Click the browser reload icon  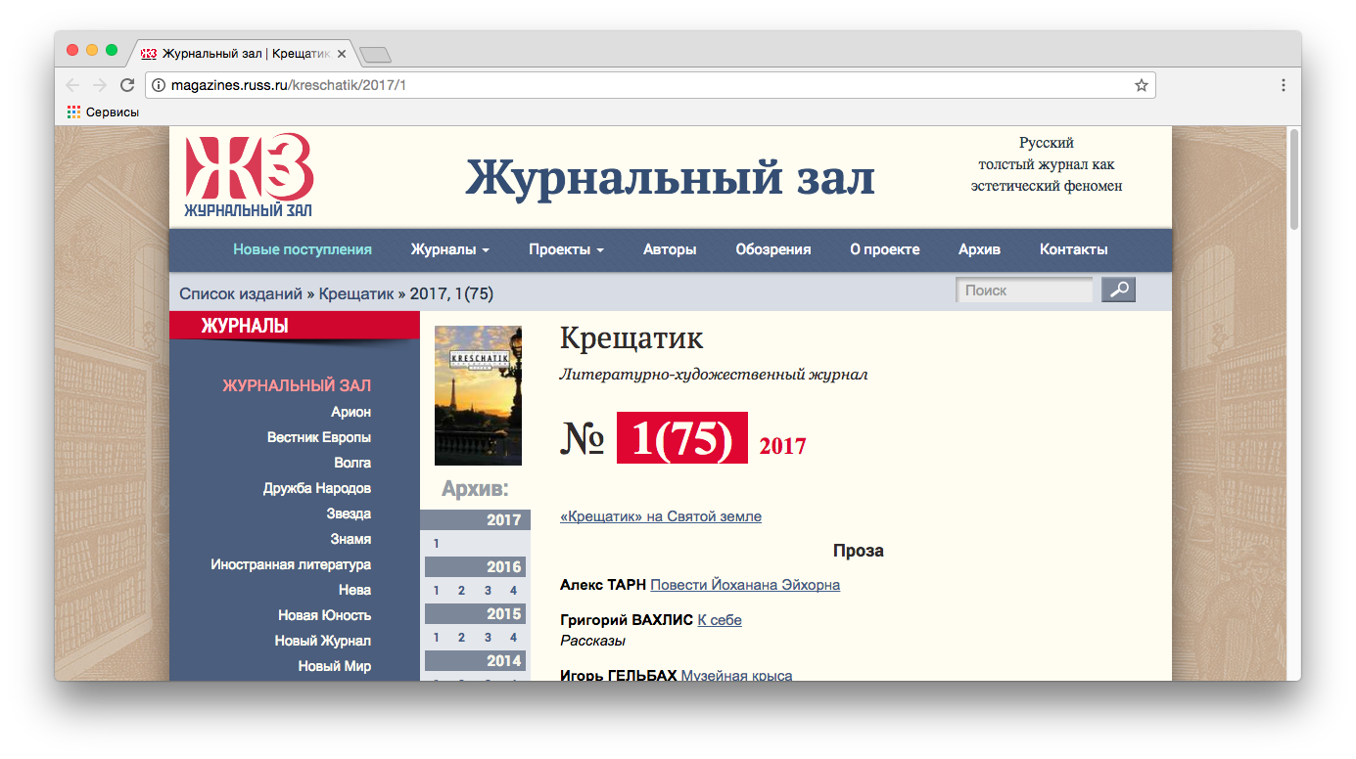click(127, 85)
